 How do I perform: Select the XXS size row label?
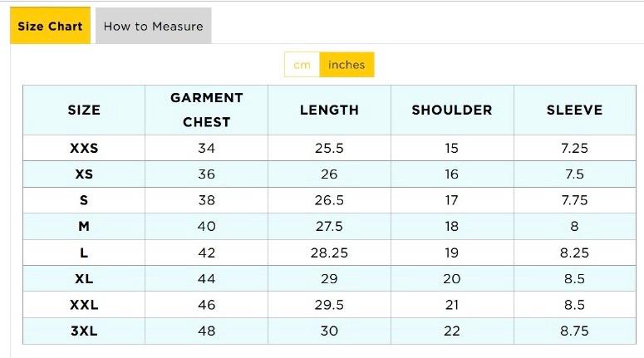[x=84, y=149]
